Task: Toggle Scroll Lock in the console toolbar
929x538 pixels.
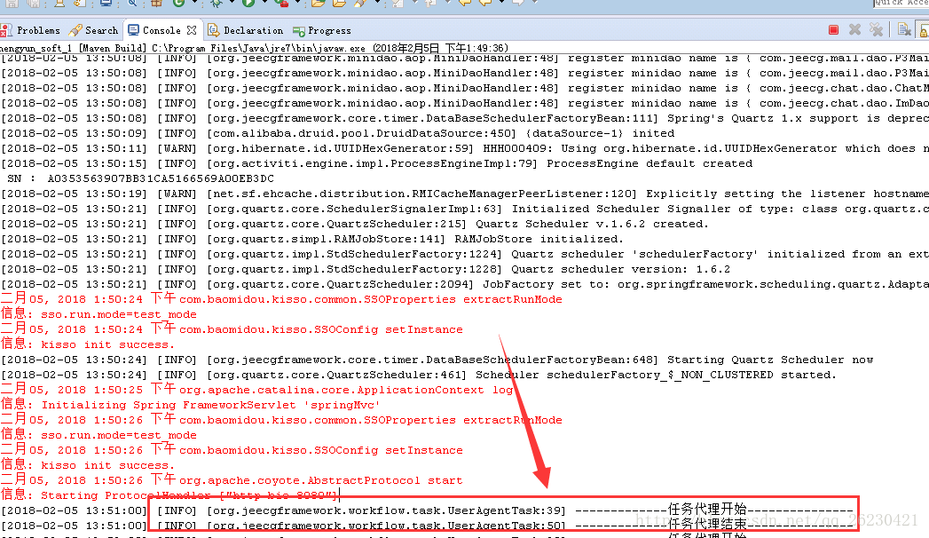Action: [923, 30]
